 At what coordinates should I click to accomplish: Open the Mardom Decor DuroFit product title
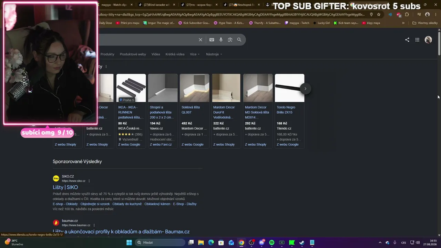(224, 112)
